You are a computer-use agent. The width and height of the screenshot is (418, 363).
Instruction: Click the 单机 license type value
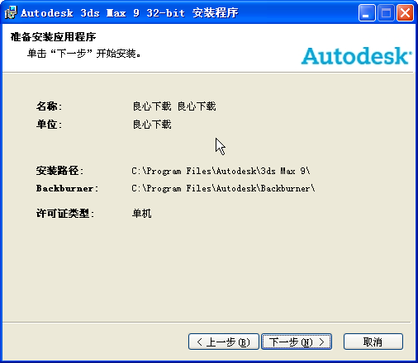[x=142, y=213]
